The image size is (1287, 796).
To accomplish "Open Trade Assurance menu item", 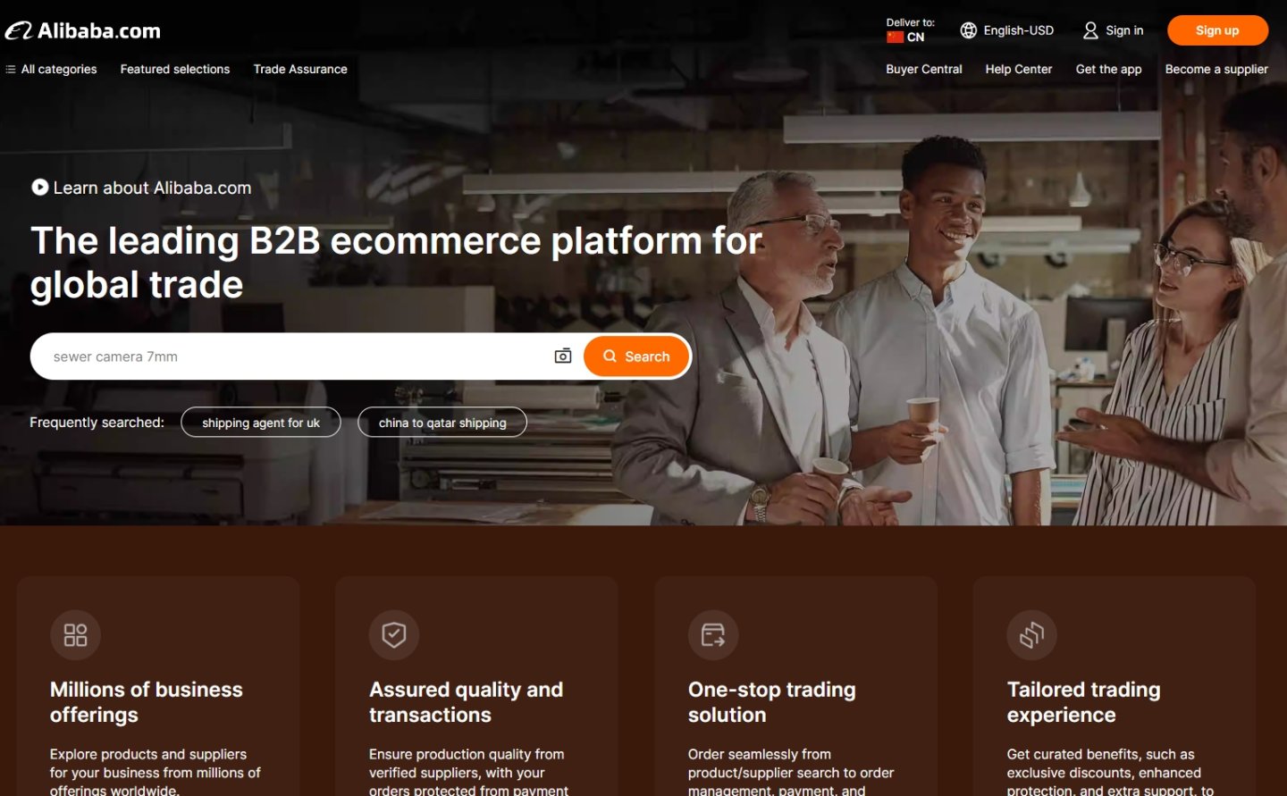I will pyautogui.click(x=300, y=69).
